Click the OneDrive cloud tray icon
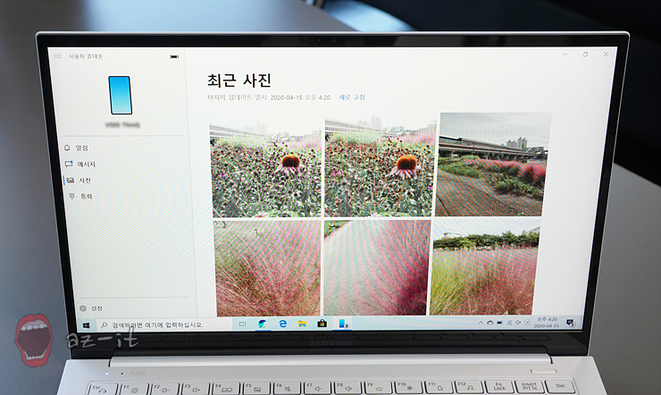 coord(489,323)
